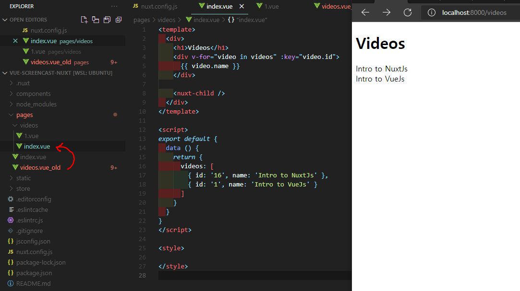Click browser back arrow
This screenshot has width=520, height=291.
click(x=365, y=12)
